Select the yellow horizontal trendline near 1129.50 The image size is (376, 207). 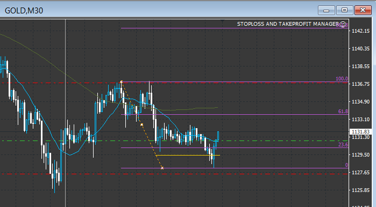point(188,156)
